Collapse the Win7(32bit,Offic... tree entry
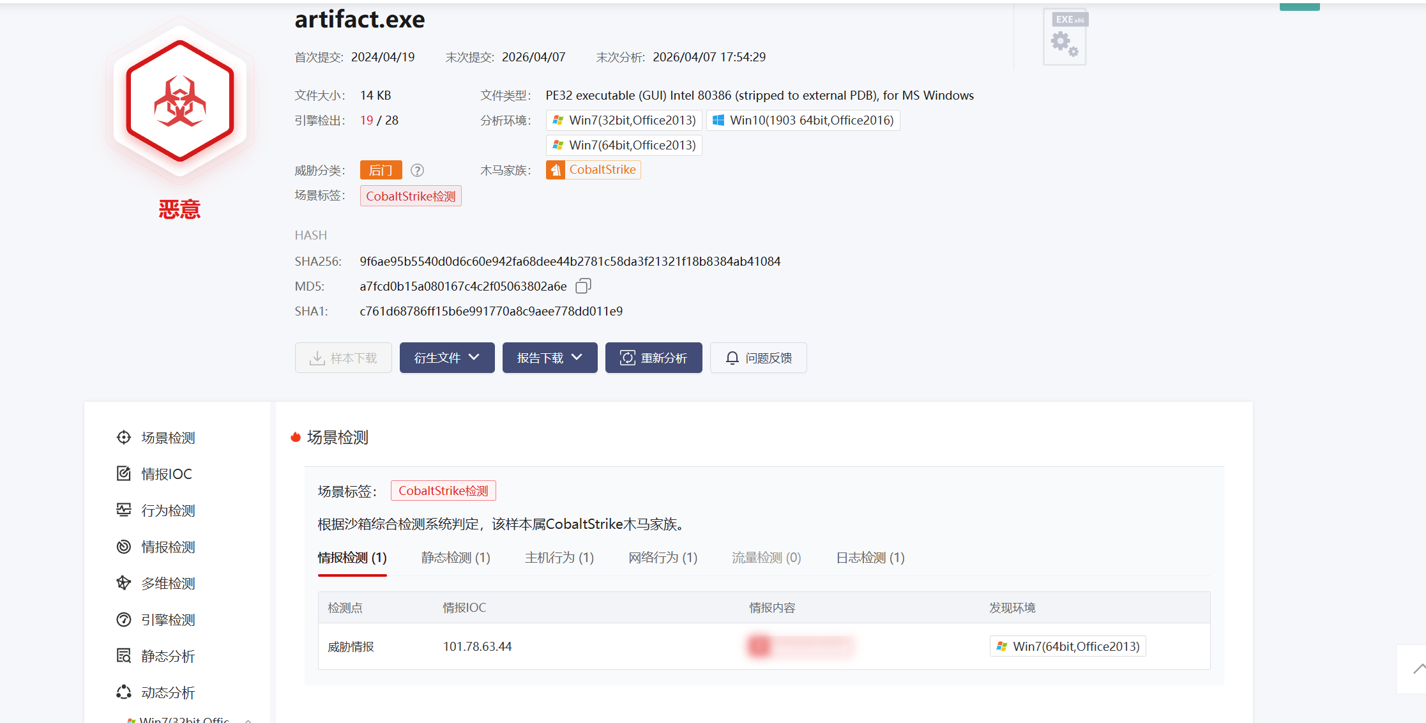The width and height of the screenshot is (1426, 723). pyautogui.click(x=248, y=720)
